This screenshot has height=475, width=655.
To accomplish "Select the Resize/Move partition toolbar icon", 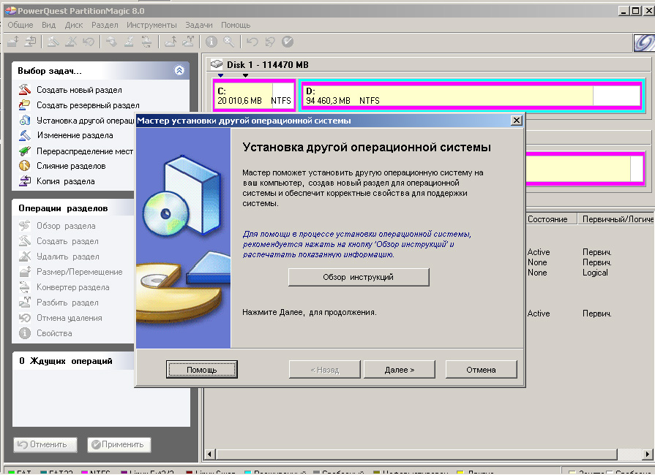I will click(13, 41).
